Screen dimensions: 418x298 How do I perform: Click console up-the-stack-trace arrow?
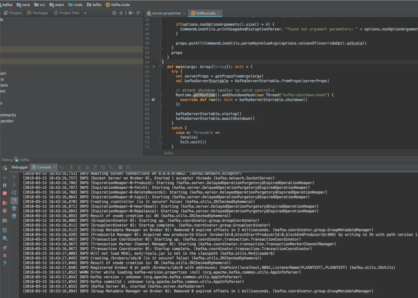point(14,177)
